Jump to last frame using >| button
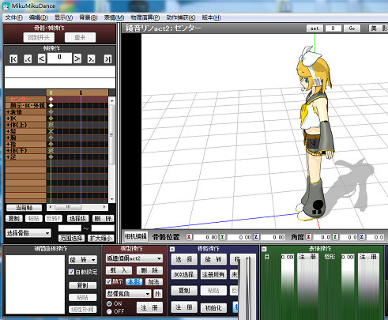388x320 pixels. (x=107, y=59)
